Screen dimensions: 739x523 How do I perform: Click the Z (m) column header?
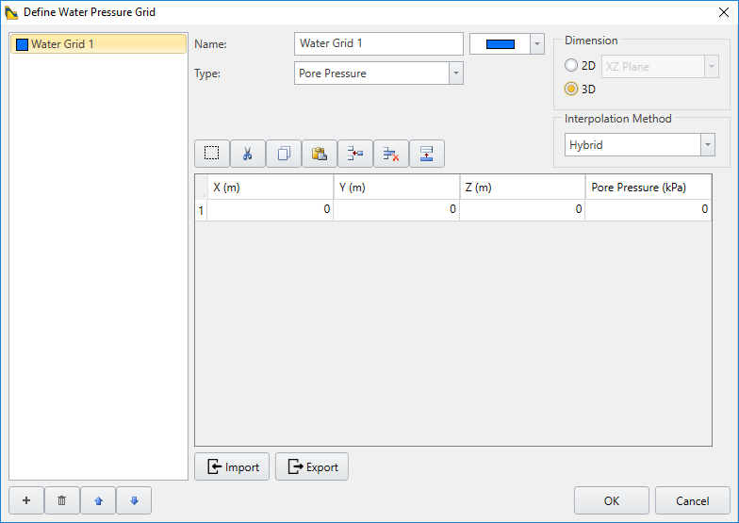tap(522, 187)
